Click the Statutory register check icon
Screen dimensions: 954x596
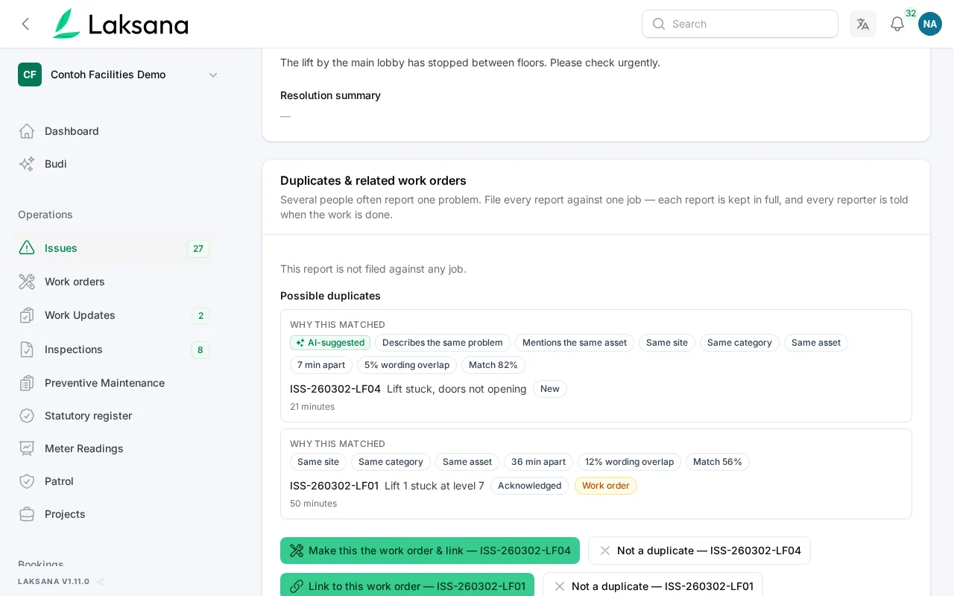(27, 416)
